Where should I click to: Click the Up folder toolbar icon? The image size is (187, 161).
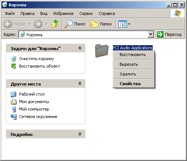pyautogui.click(x=55, y=24)
